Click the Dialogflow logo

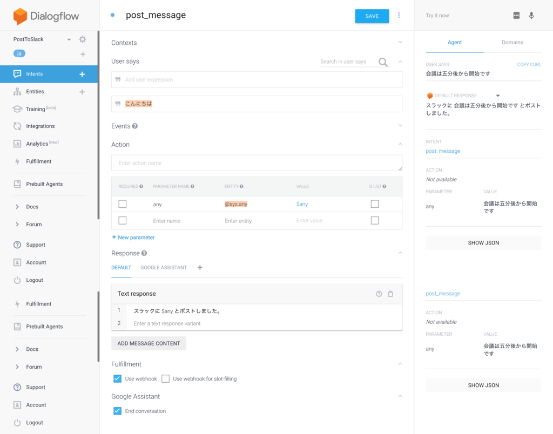[46, 16]
